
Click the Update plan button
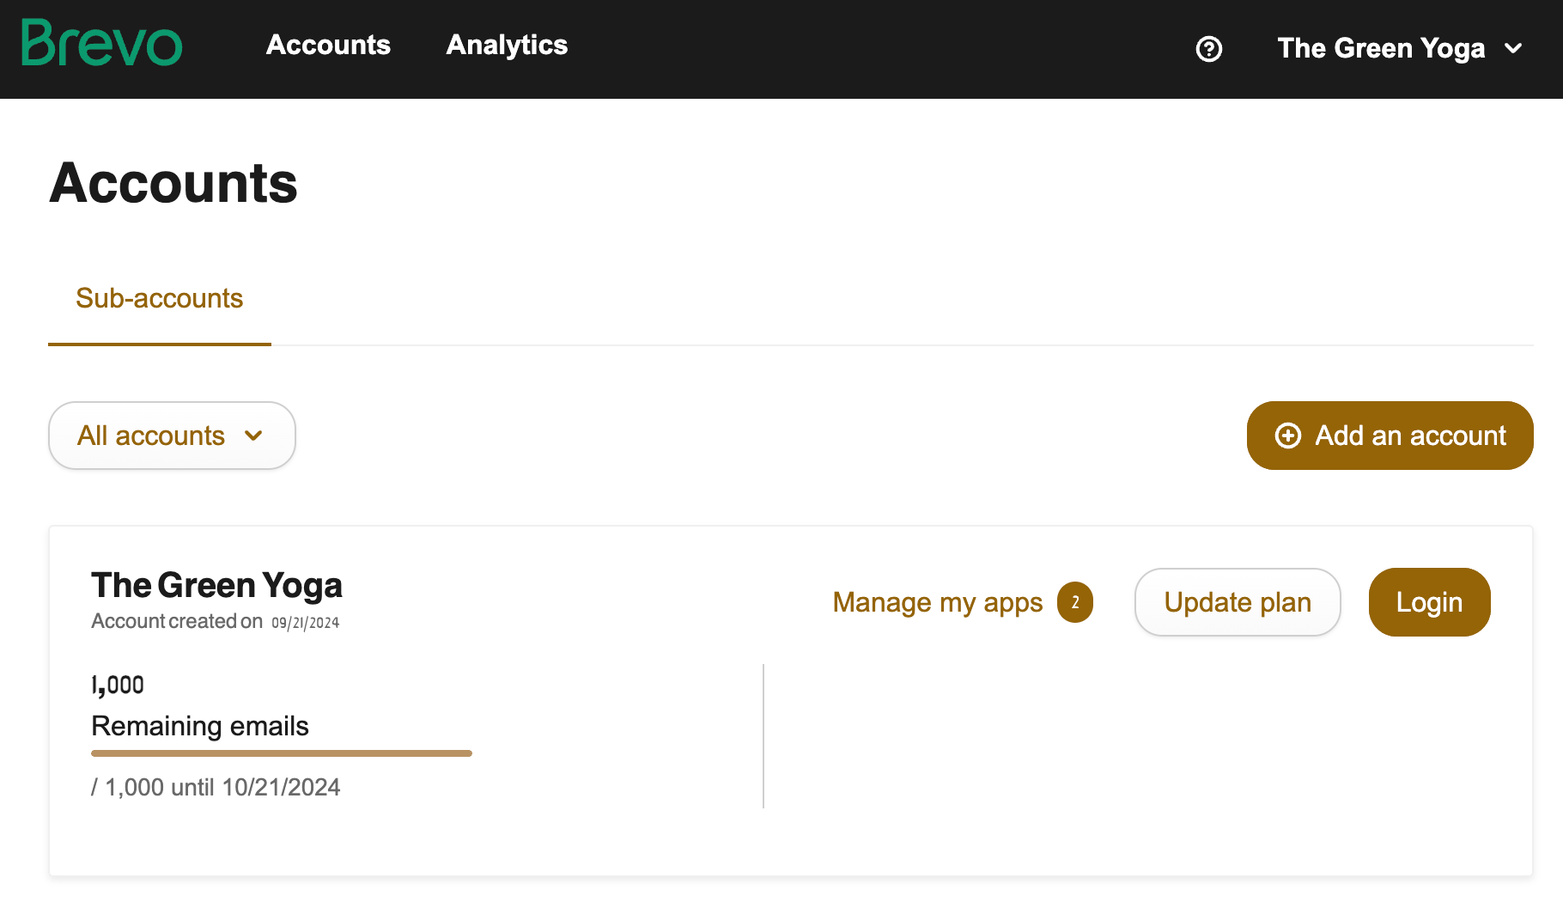pos(1238,602)
